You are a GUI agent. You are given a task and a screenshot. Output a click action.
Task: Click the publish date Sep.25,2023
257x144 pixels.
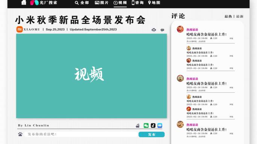click(x=55, y=30)
